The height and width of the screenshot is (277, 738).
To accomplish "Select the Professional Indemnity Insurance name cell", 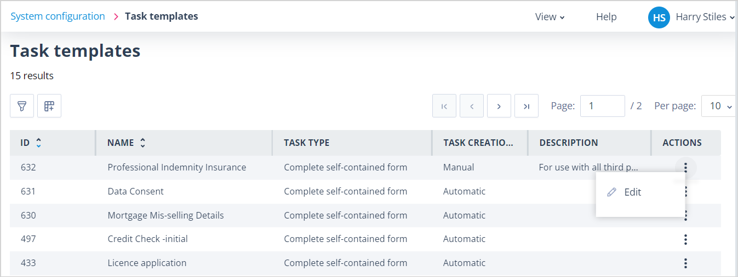I will 177,167.
